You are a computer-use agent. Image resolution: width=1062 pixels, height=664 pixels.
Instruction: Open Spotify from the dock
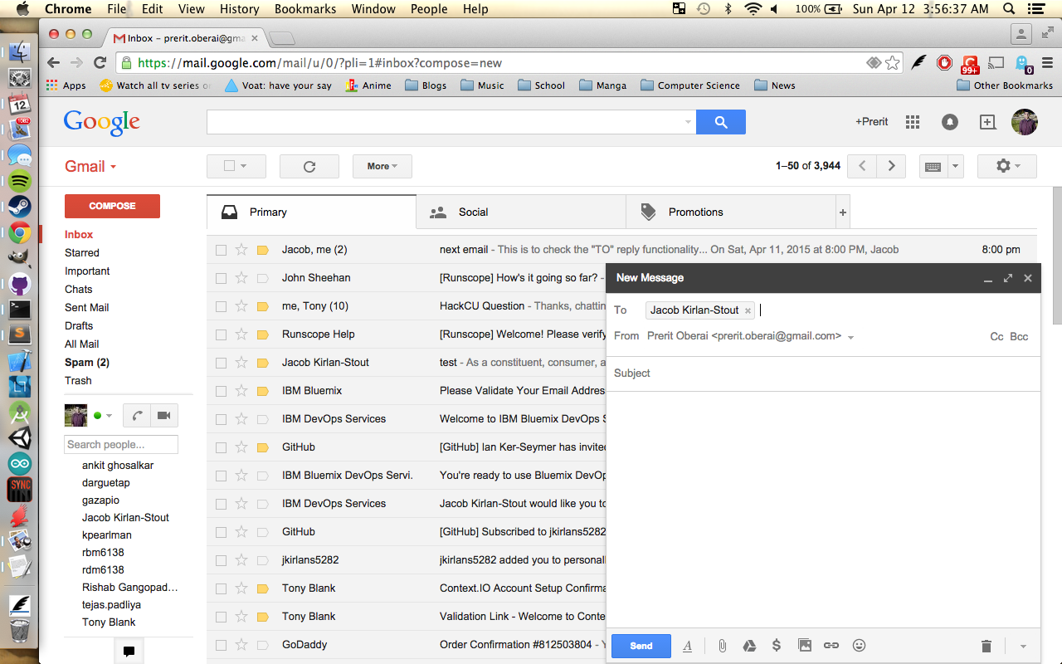(20, 181)
